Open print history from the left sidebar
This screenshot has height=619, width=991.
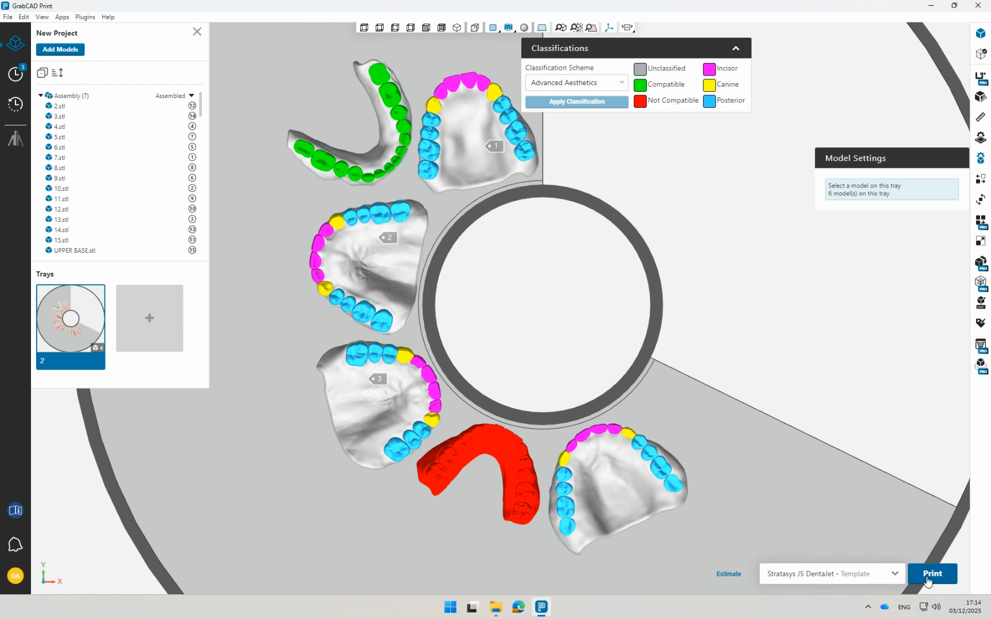[15, 104]
